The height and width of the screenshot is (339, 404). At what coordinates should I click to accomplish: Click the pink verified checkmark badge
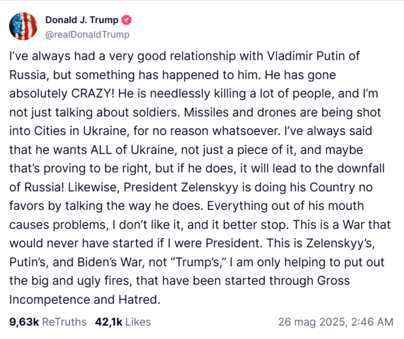(127, 20)
